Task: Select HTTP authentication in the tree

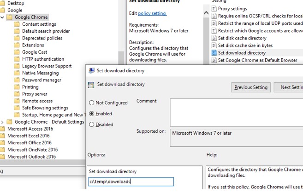Action: pyautogui.click(x=43, y=59)
